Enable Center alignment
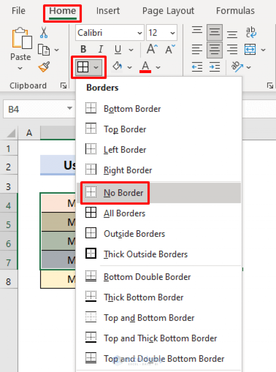This screenshot has width=276, height=372. [215, 49]
